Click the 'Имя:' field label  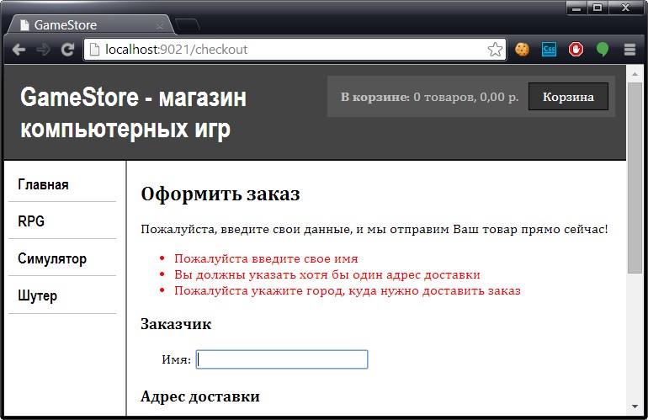177,359
